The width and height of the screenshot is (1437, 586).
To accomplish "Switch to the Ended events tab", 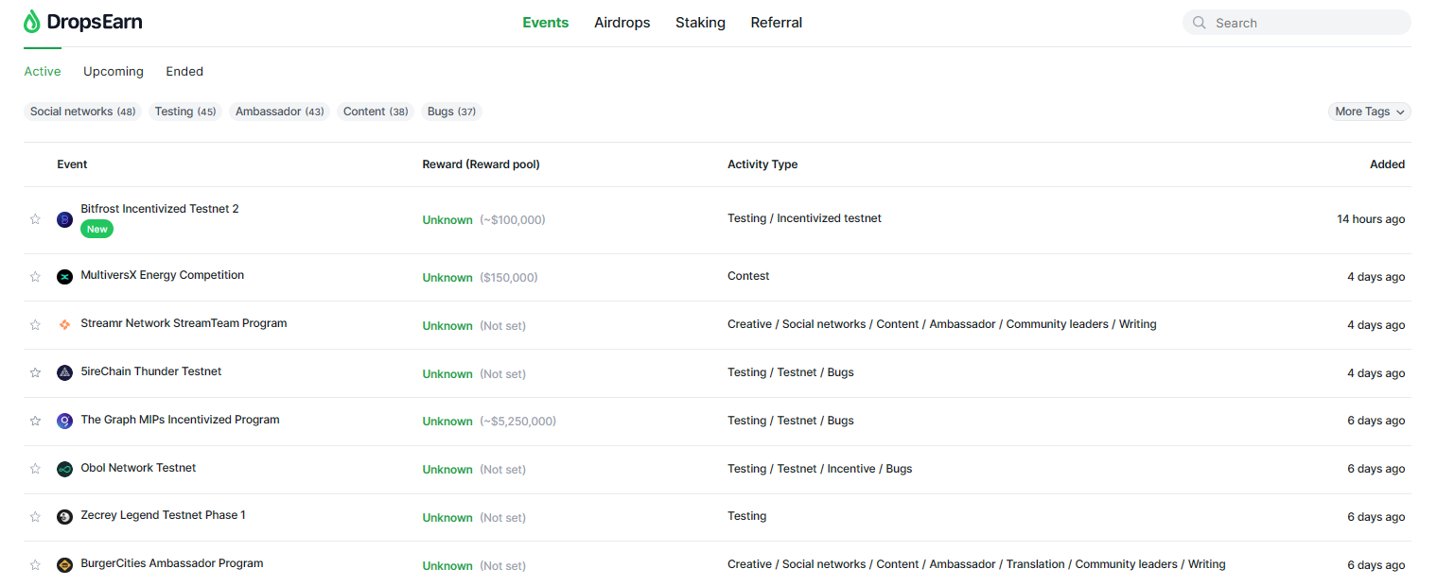I will click(184, 72).
